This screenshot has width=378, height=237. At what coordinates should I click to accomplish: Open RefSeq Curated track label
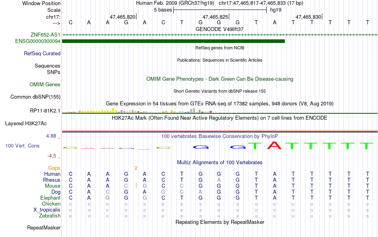pyautogui.click(x=42, y=53)
